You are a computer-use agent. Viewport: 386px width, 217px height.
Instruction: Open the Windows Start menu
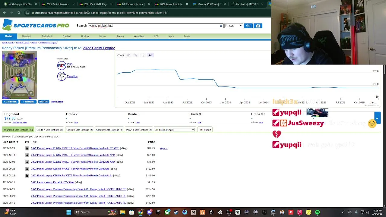[x=69, y=212]
